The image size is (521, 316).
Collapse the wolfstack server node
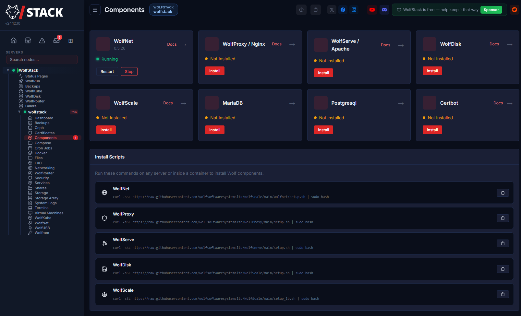click(19, 112)
